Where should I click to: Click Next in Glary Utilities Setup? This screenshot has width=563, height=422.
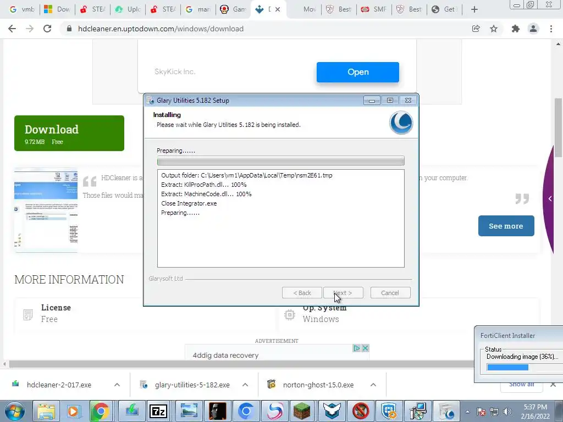(x=343, y=293)
